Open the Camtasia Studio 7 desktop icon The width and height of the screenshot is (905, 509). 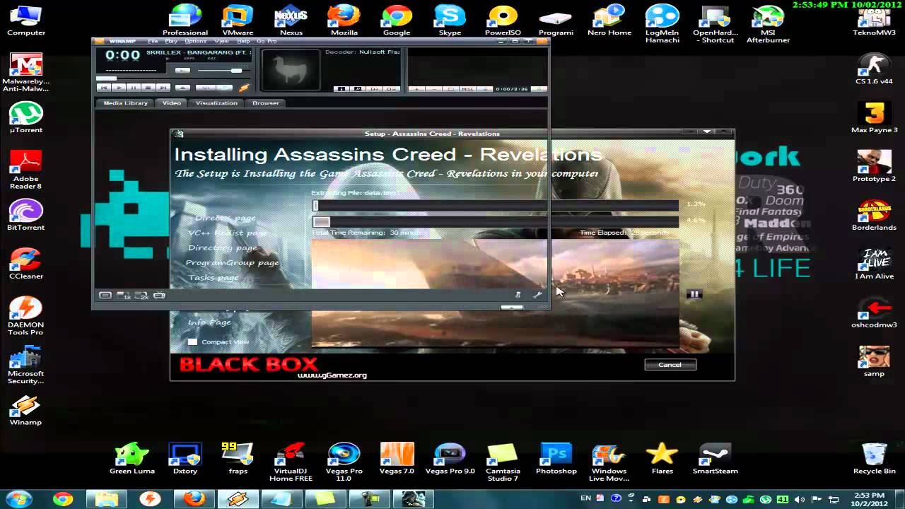pos(503,462)
